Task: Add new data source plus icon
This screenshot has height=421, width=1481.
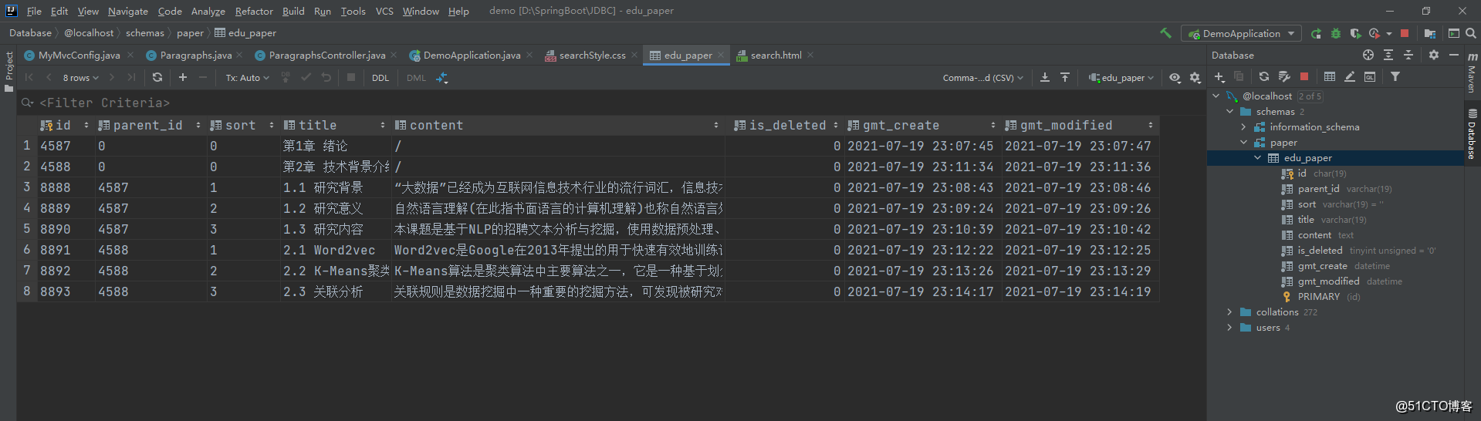Action: coord(1219,76)
